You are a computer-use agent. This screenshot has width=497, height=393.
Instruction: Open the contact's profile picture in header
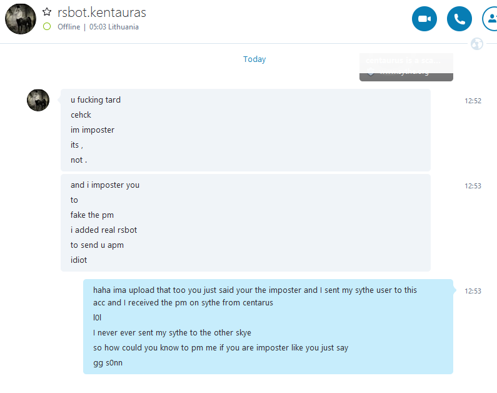(x=21, y=19)
